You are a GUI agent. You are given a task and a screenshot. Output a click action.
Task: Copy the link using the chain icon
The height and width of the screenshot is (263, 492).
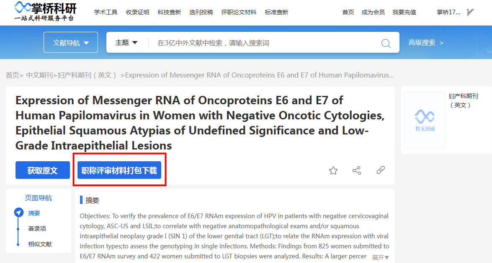point(381,170)
